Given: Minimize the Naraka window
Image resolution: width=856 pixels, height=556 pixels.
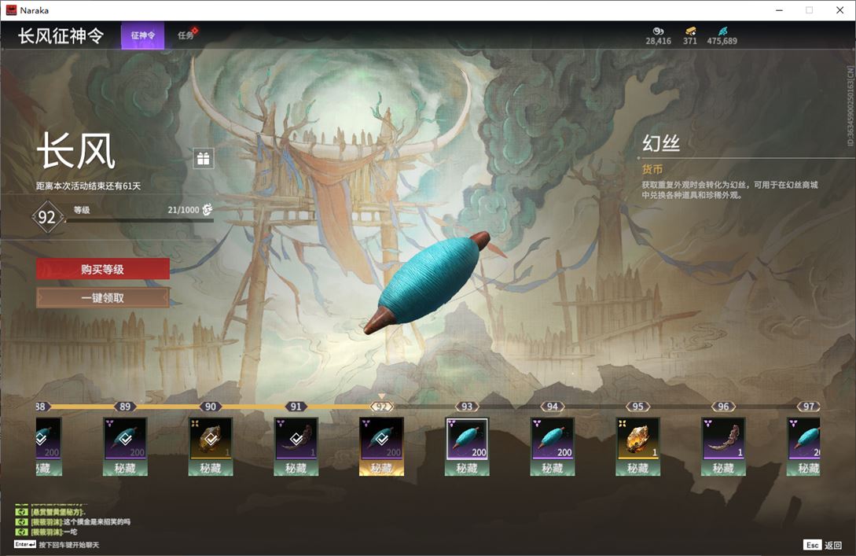Looking at the screenshot, I should pyautogui.click(x=780, y=10).
